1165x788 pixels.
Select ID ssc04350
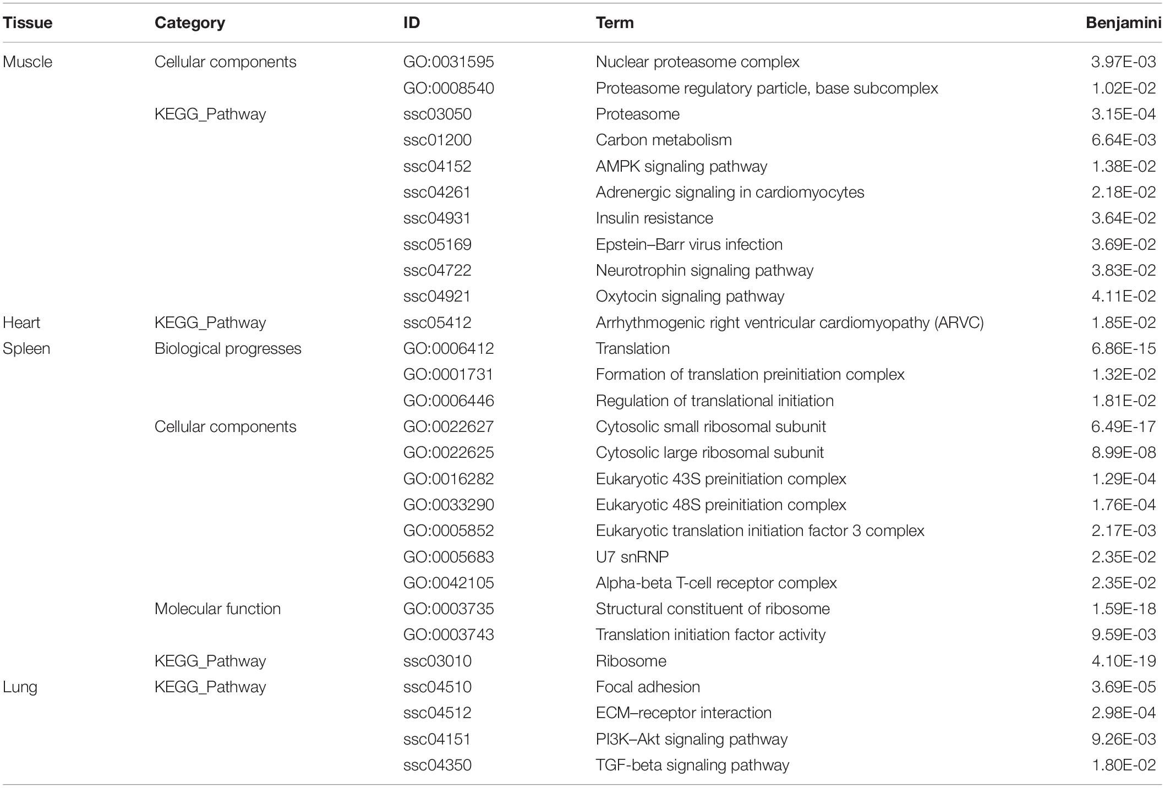[437, 765]
